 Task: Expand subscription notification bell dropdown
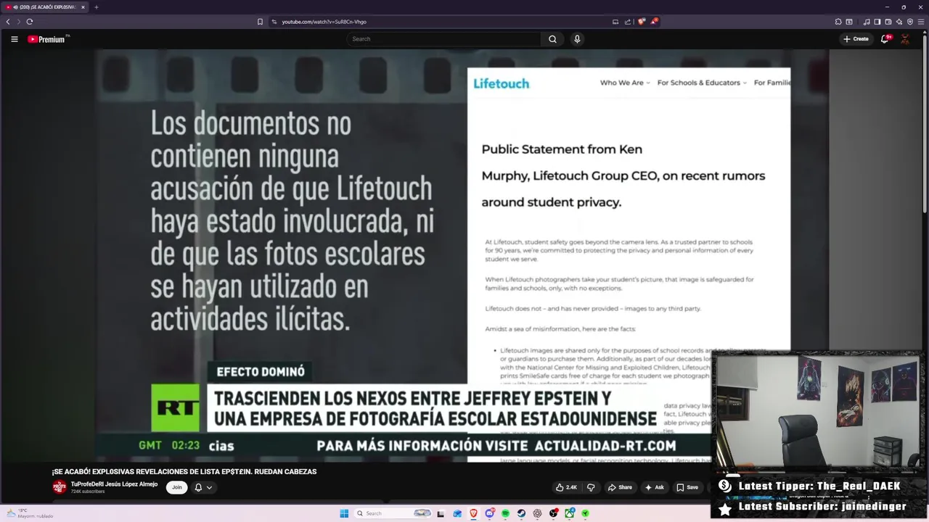[203, 487]
